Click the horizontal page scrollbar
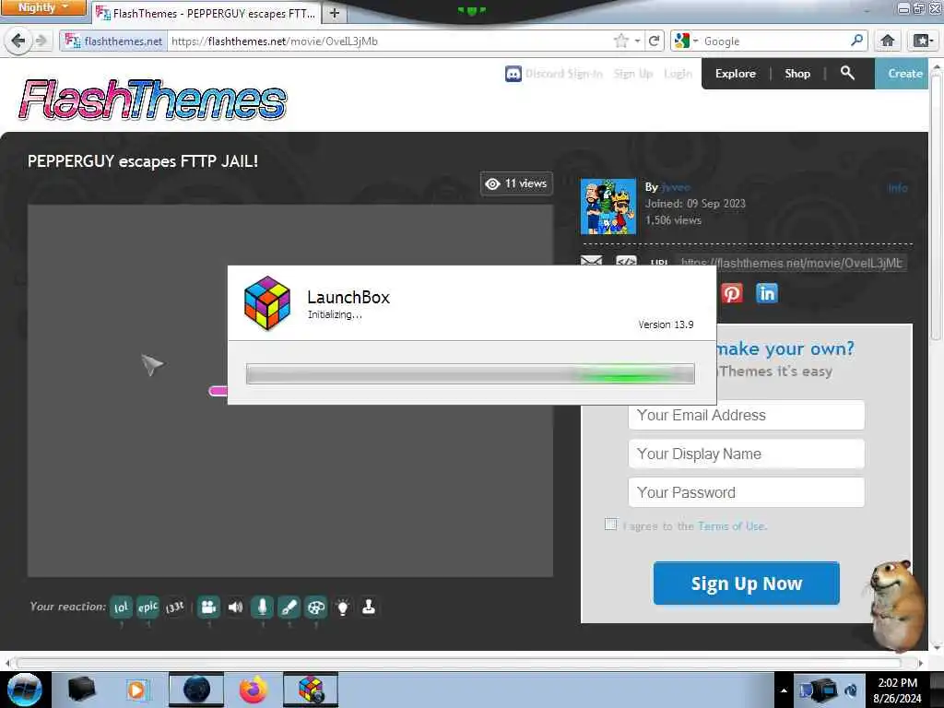The height and width of the screenshot is (708, 944). [x=459, y=663]
